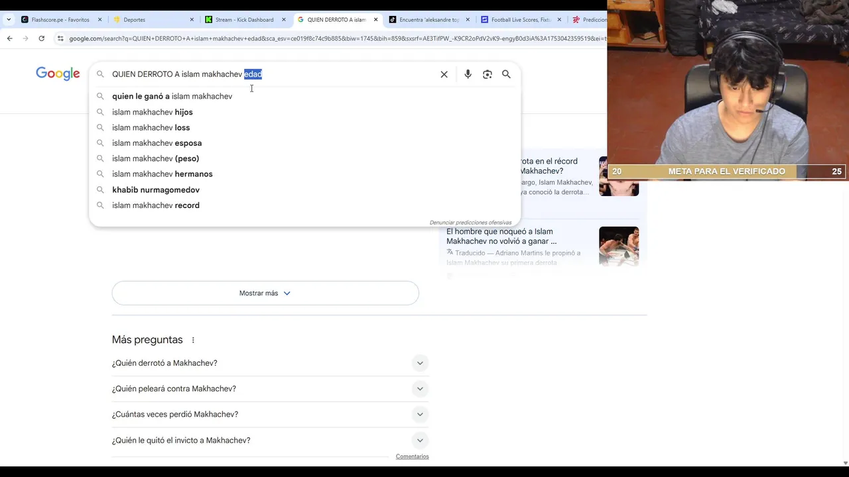849x477 pixels.
Task: Close the Flashscore.pe tab
Action: [100, 20]
